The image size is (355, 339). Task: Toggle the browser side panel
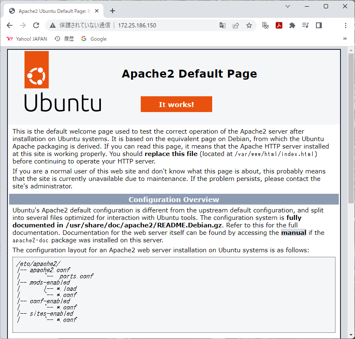[319, 25]
